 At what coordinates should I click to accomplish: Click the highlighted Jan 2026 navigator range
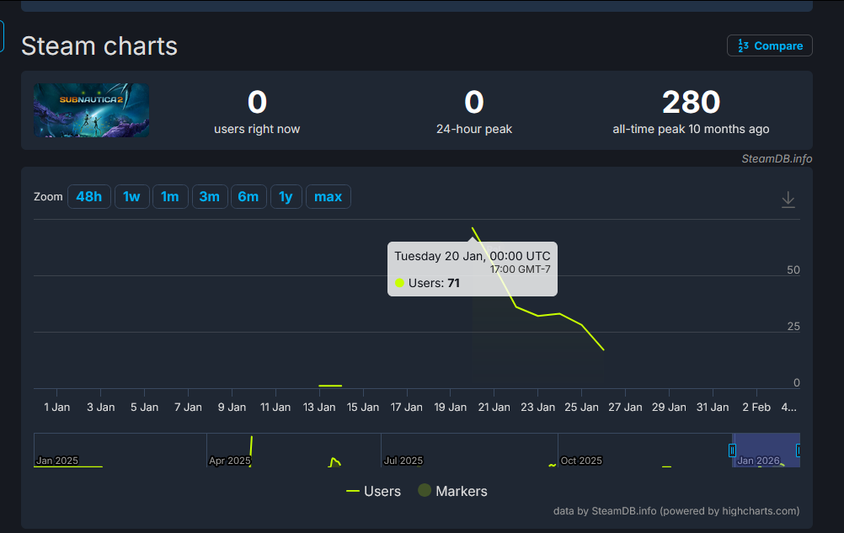tap(766, 450)
